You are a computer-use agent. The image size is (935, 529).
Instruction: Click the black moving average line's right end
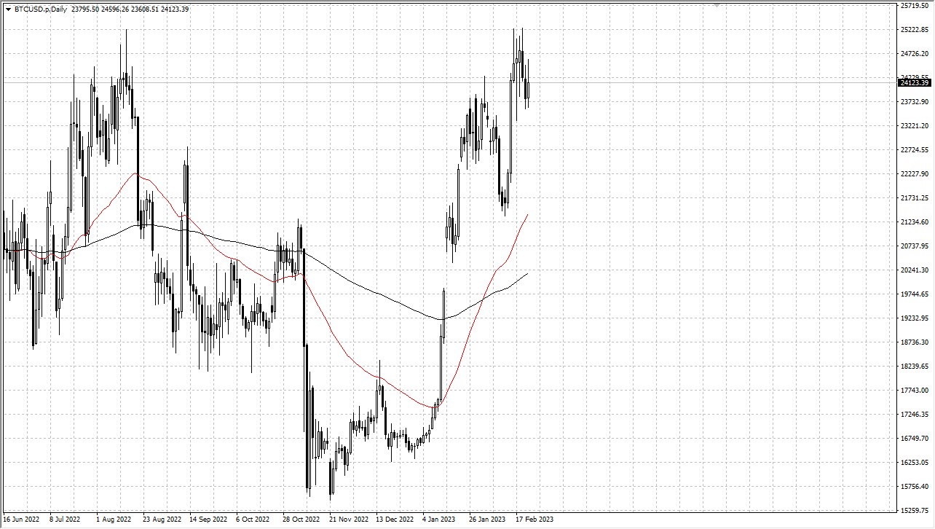click(526, 274)
